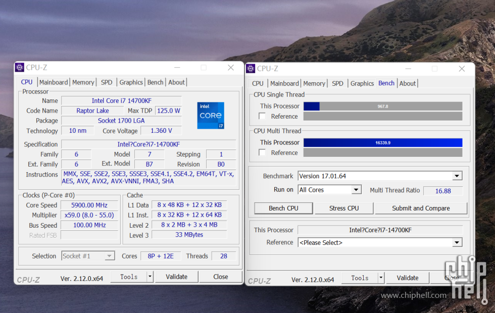Screen dimensions: 495x313
Task: Click the Max TDP 125.0 W value
Action: click(169, 111)
